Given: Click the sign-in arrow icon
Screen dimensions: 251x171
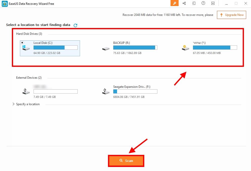Looking at the screenshot, I should click(194, 3).
